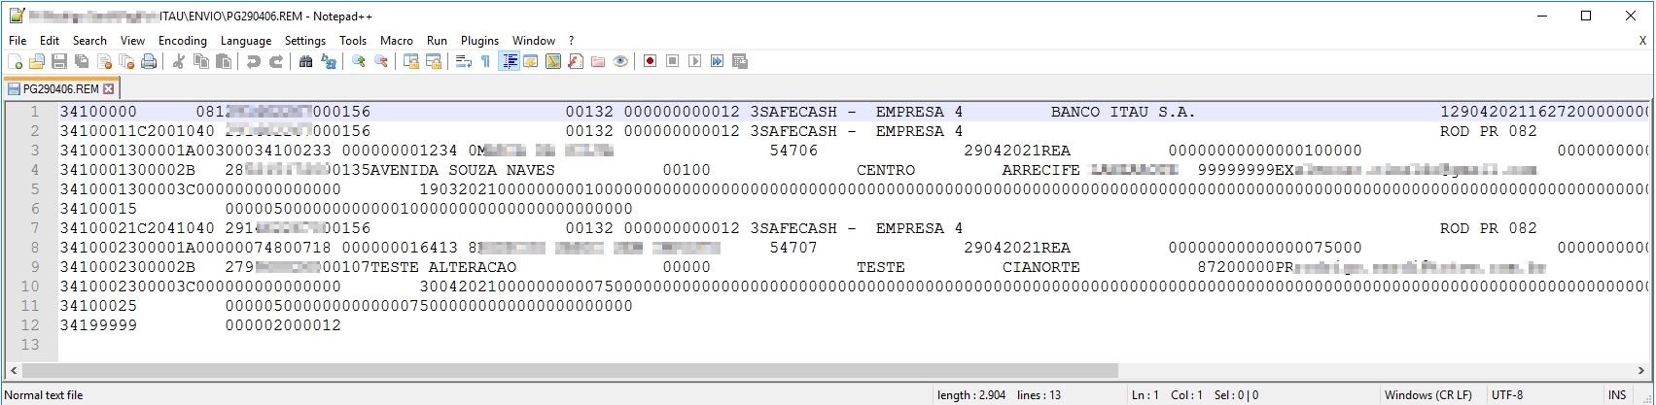Image resolution: width=1656 pixels, height=405 pixels.
Task: Open the ? help menu
Action: point(572,41)
